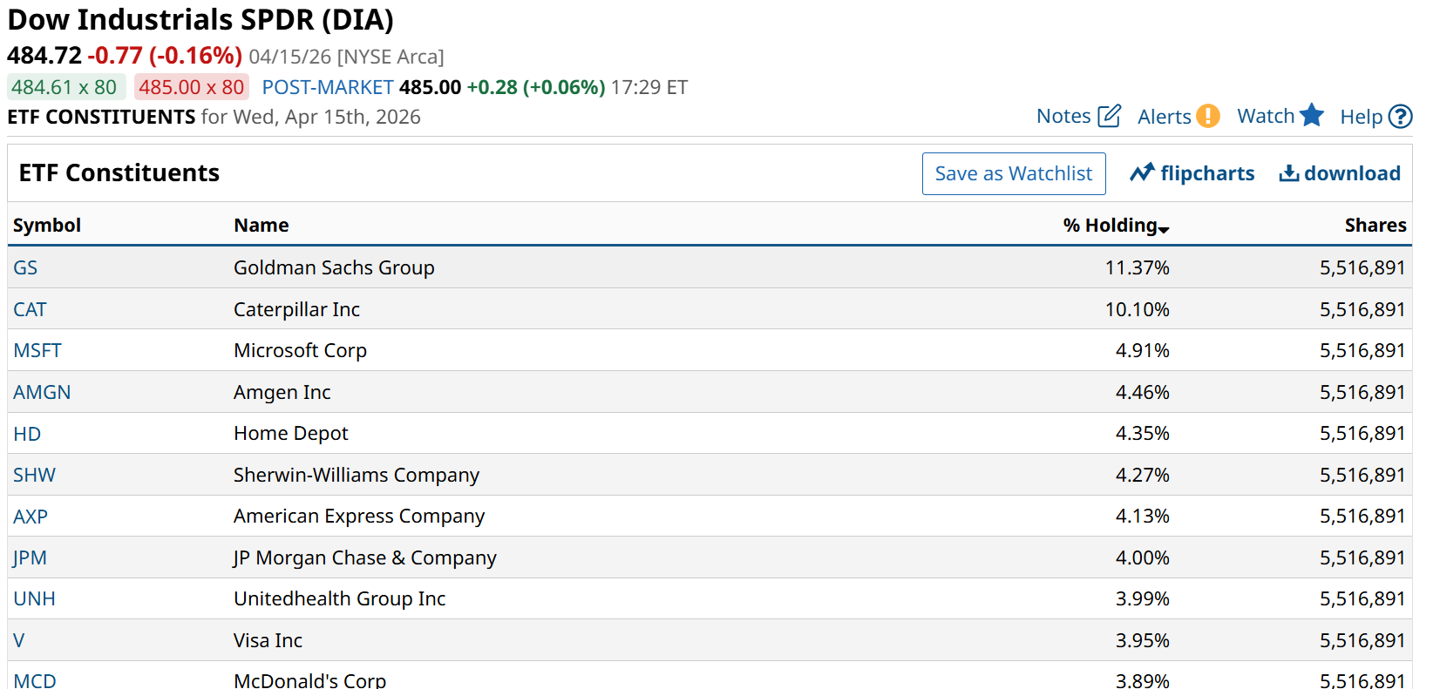Sort table by Name column header
Viewport: 1440px width, 689px height.
point(262,226)
